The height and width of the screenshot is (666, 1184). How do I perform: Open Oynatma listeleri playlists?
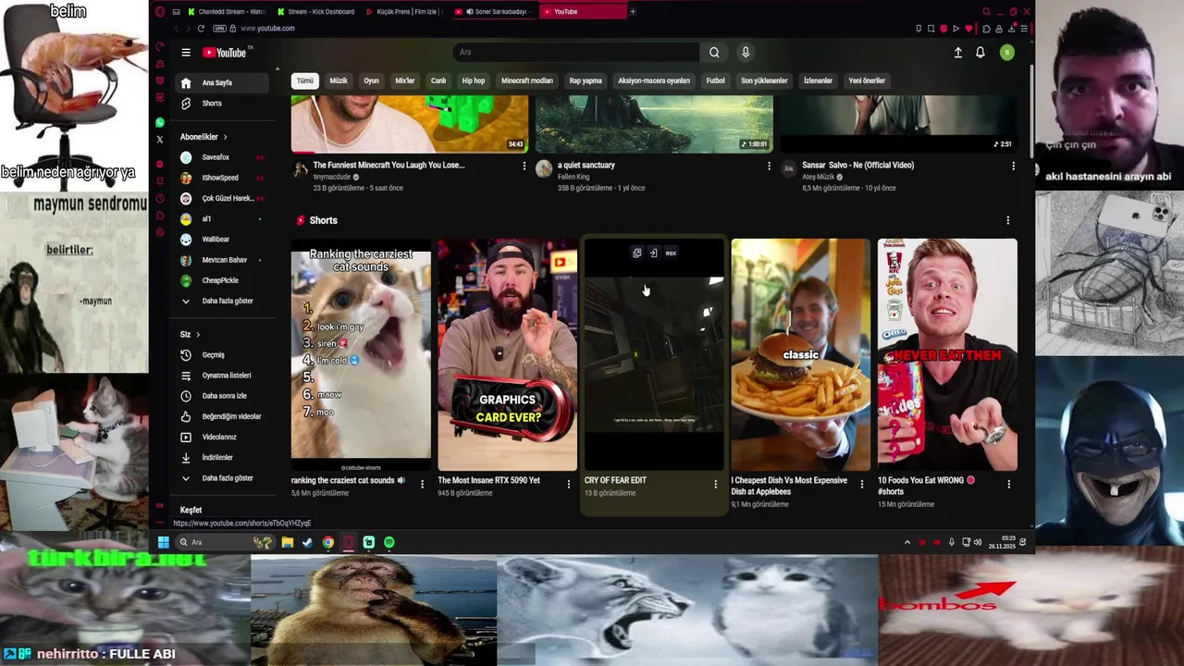point(222,376)
